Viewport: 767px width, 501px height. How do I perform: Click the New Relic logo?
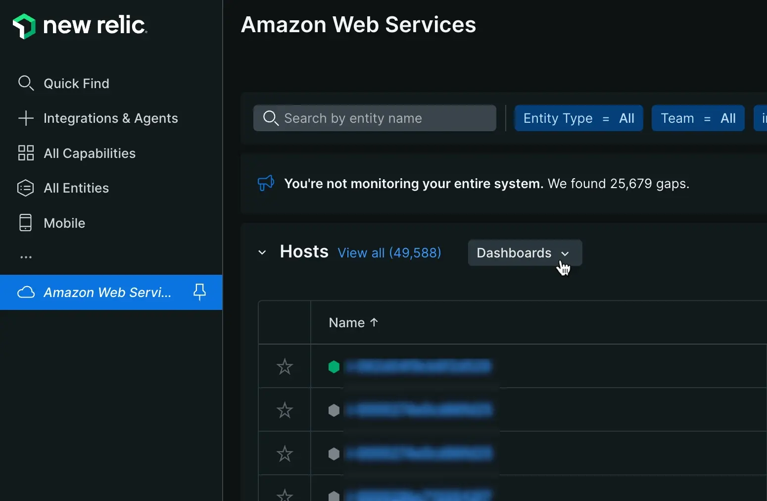(80, 26)
